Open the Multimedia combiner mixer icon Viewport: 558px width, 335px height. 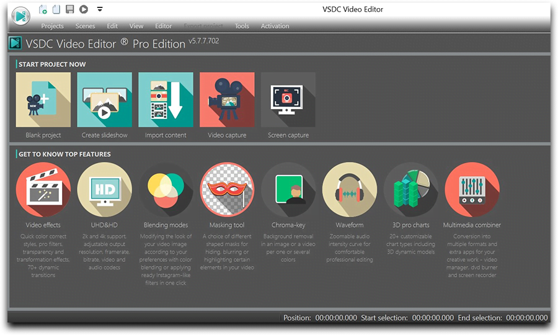[x=472, y=189]
